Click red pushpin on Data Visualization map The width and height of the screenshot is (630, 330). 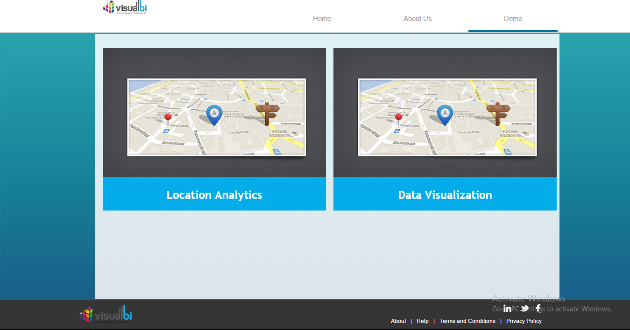(x=398, y=117)
